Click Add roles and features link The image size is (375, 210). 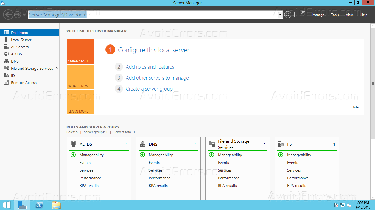[x=150, y=67]
